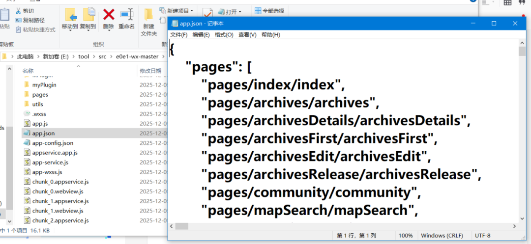This screenshot has height=244, width=531.
Task: Click the Rename (重命名) icon
Action: click(127, 15)
